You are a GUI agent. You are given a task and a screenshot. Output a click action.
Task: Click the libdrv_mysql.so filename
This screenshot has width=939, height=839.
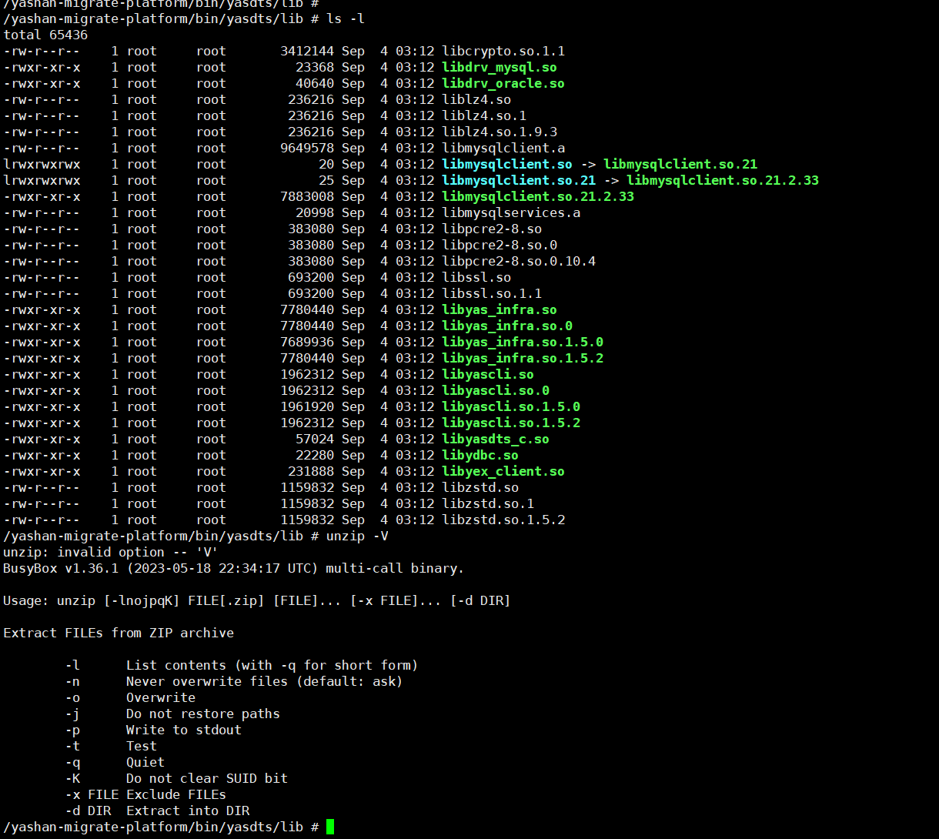(x=499, y=67)
